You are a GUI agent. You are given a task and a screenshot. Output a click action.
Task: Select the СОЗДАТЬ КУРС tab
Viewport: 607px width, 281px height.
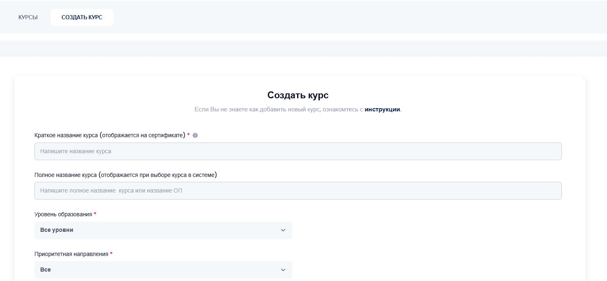click(82, 17)
